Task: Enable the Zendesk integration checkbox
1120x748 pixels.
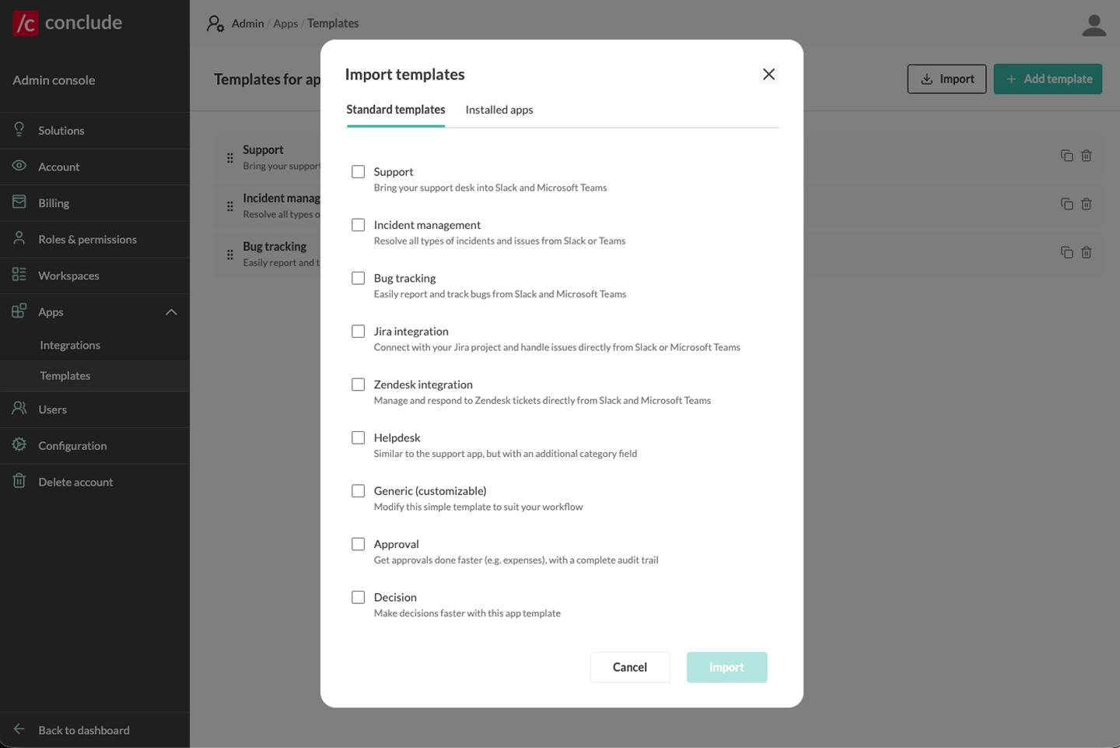Action: (x=359, y=384)
